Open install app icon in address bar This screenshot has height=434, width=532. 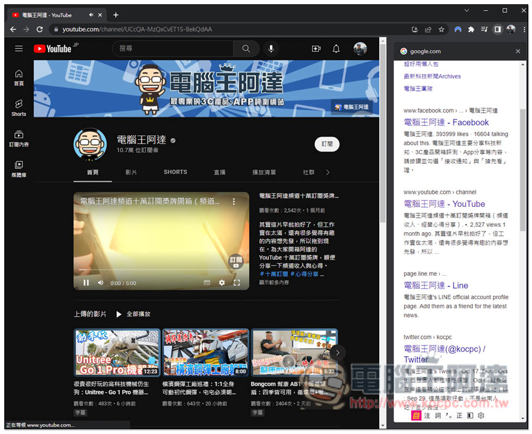point(414,30)
